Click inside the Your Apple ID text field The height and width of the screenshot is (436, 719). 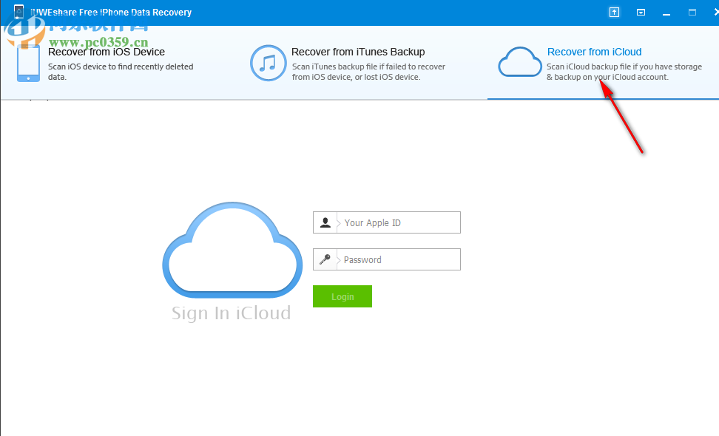click(x=399, y=222)
